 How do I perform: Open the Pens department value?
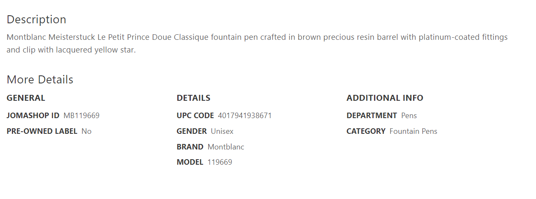coord(409,116)
